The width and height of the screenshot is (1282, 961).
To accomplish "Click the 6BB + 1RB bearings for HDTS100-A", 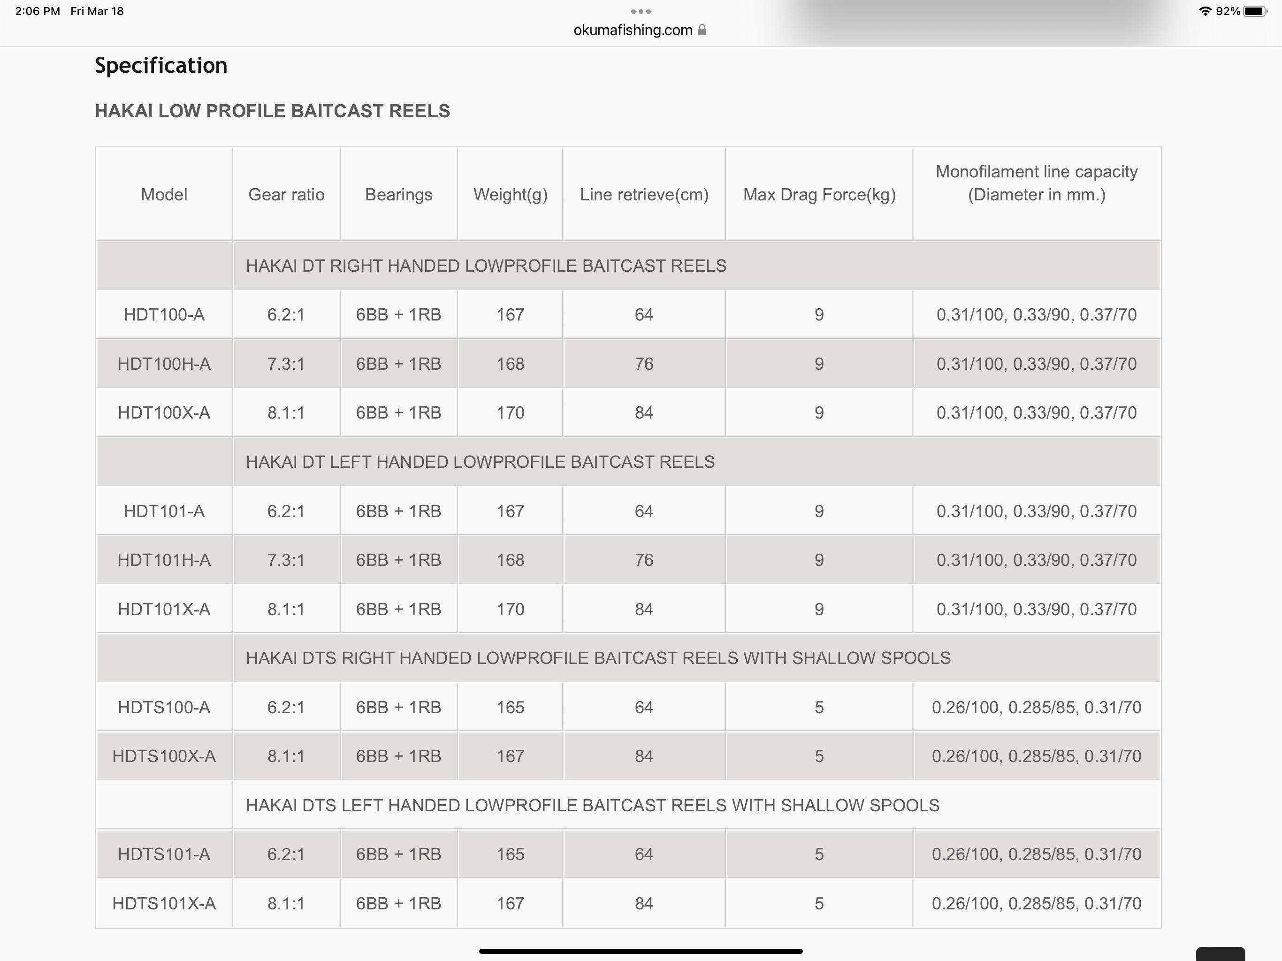I will (x=399, y=707).
